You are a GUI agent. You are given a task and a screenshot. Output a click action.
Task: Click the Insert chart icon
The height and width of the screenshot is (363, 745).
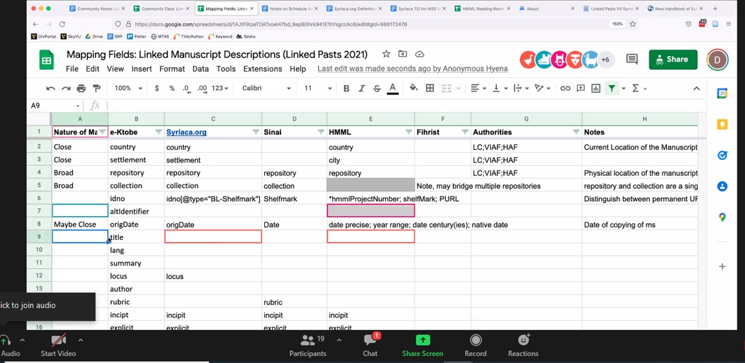596,88
